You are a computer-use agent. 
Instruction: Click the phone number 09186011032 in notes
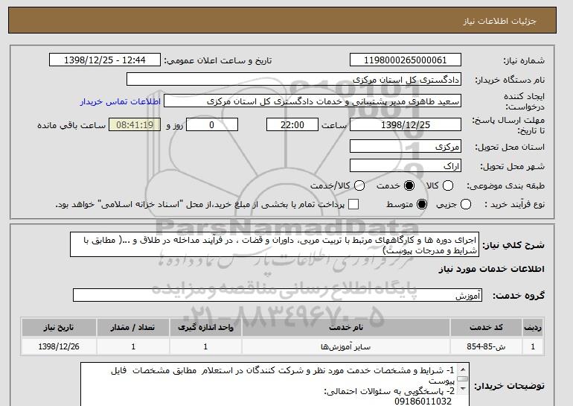coord(423,402)
